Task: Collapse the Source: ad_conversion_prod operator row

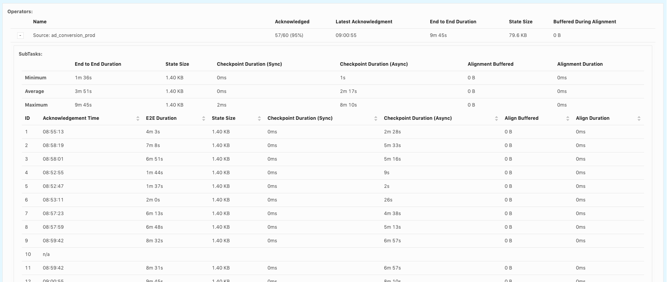Action: [x=20, y=35]
